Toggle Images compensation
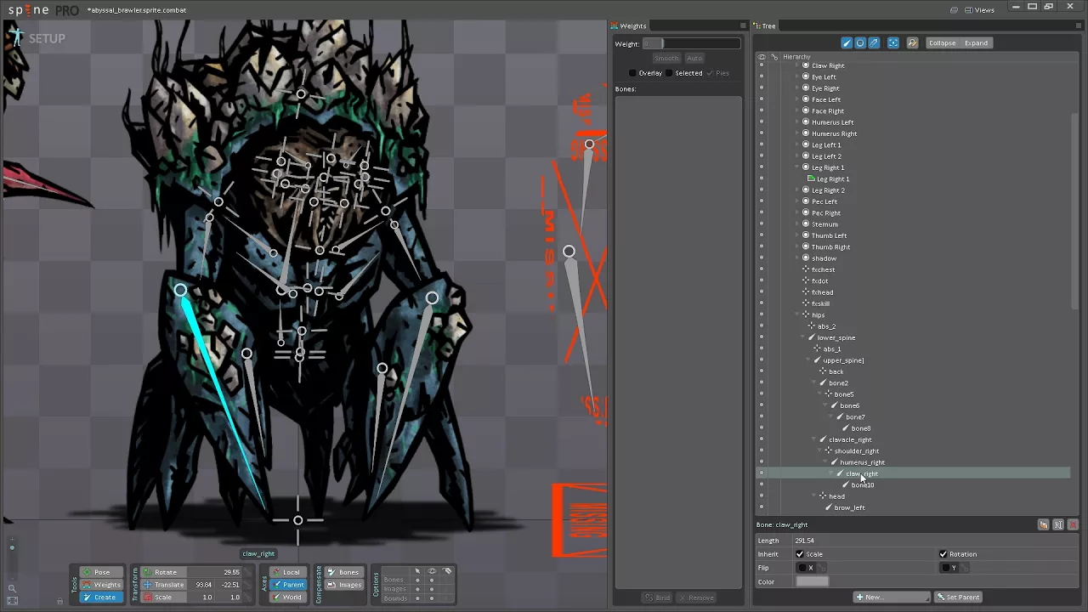The image size is (1088, 612). click(x=344, y=585)
